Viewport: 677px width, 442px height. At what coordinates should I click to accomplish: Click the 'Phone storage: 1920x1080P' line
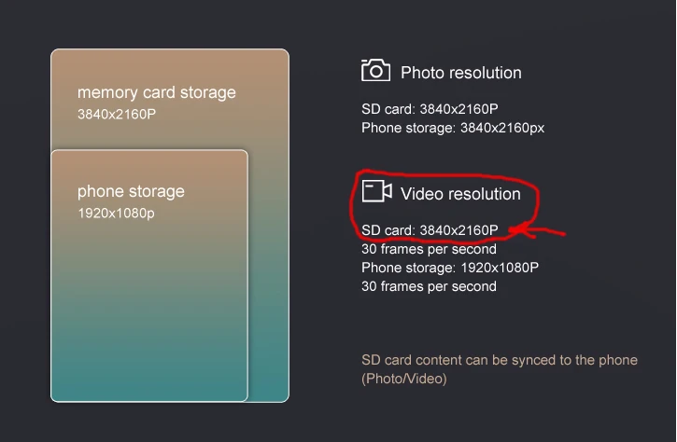[x=450, y=268]
